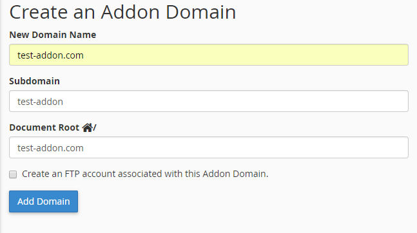
Task: Place cursor in test-addon.com text of yellow field
Action: click(50, 55)
